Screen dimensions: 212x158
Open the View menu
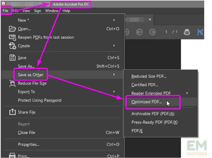26,11
